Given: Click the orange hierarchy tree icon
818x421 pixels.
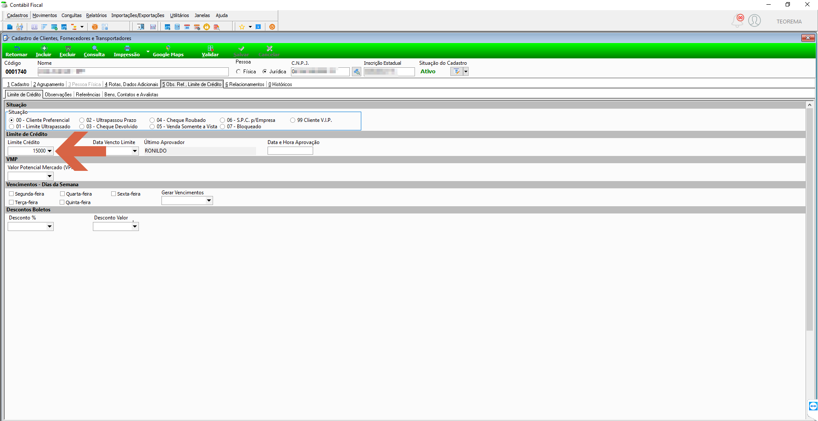Looking at the screenshot, I should [74, 27].
